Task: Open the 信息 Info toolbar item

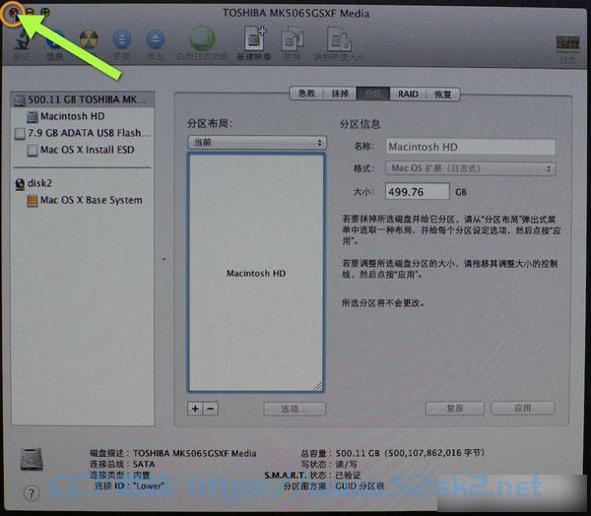Action: [x=54, y=44]
